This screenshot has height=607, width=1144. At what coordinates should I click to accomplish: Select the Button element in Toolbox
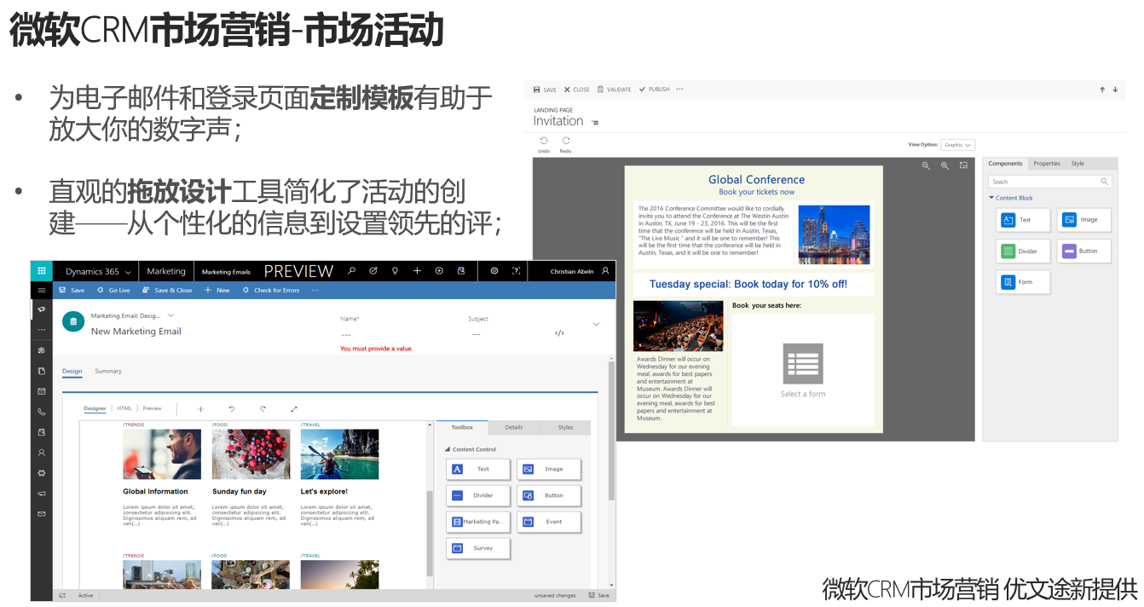pos(549,495)
